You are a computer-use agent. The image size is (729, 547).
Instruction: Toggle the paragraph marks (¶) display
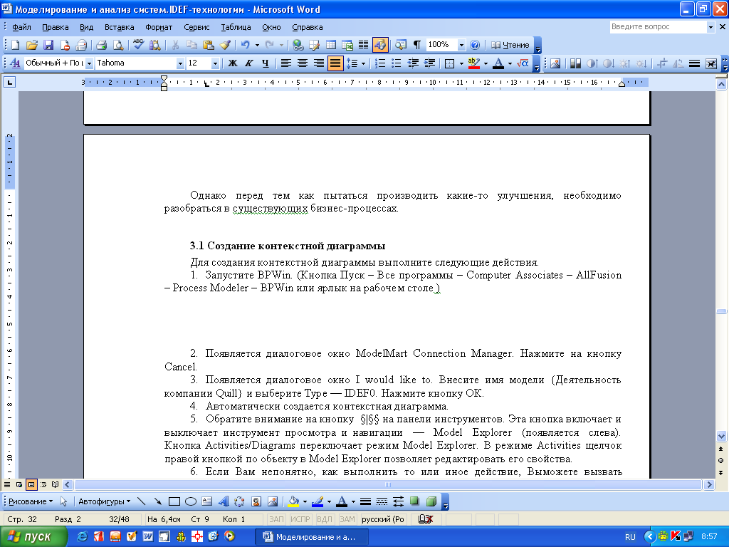[x=417, y=45]
